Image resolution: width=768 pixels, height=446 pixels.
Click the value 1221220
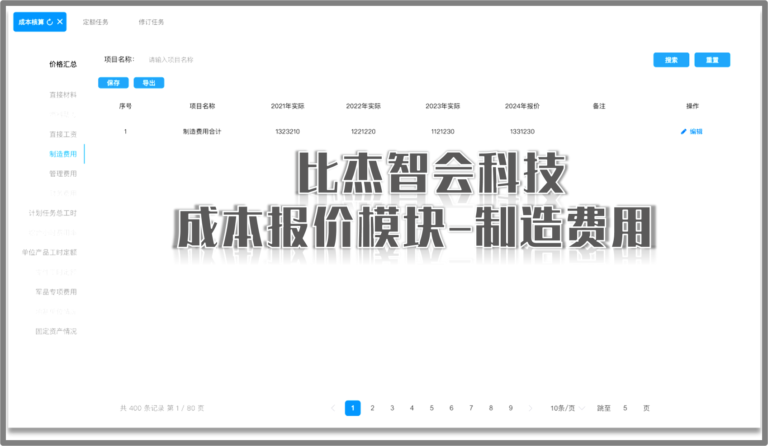tap(363, 131)
